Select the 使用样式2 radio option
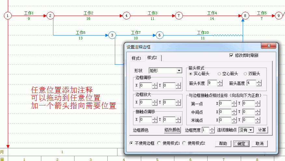This screenshot has width=285, height=161. [x=184, y=143]
